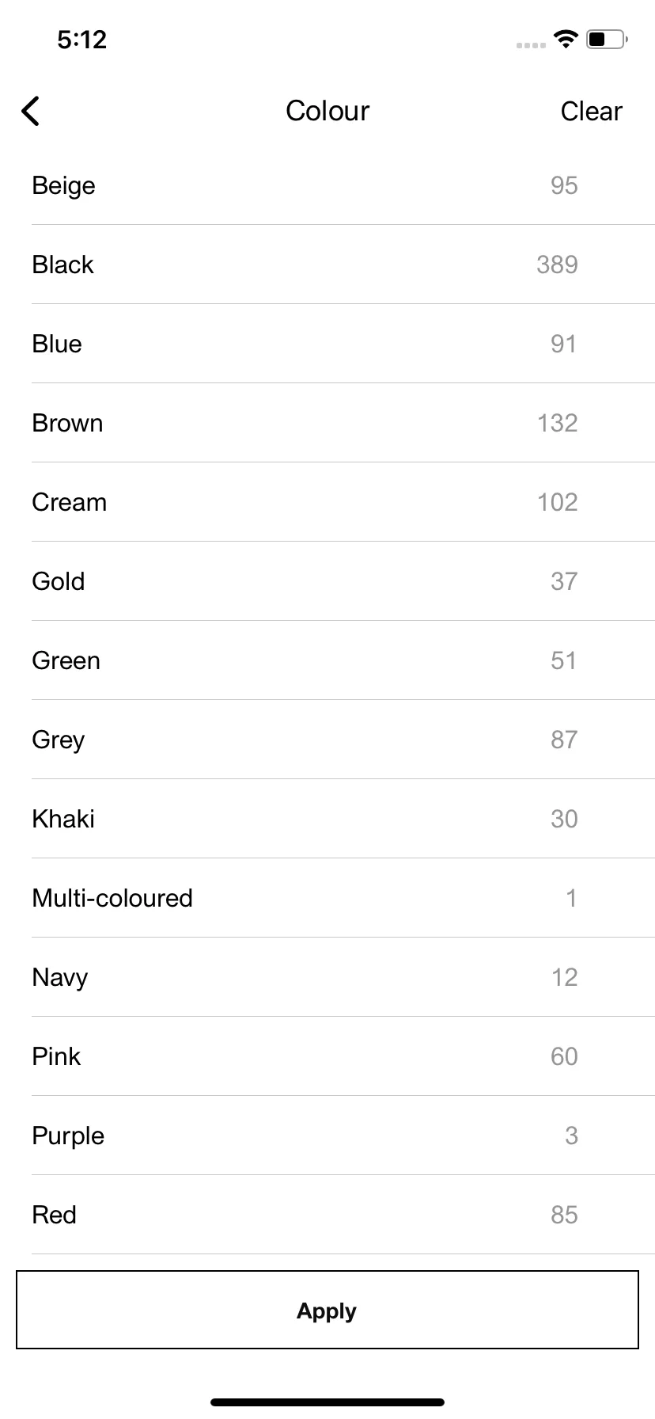Select Pink colour row
Screen dimensions: 655x1419
pos(327,1056)
